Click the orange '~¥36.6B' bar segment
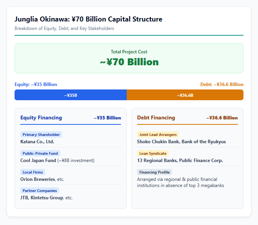Screen dimensions: 258x225 pos(185,95)
